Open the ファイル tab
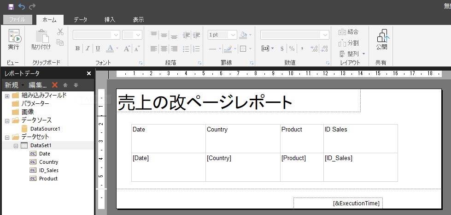The width and height of the screenshot is (451, 215). [x=18, y=19]
